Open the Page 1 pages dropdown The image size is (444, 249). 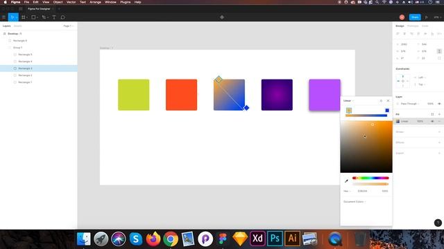[x=68, y=26]
